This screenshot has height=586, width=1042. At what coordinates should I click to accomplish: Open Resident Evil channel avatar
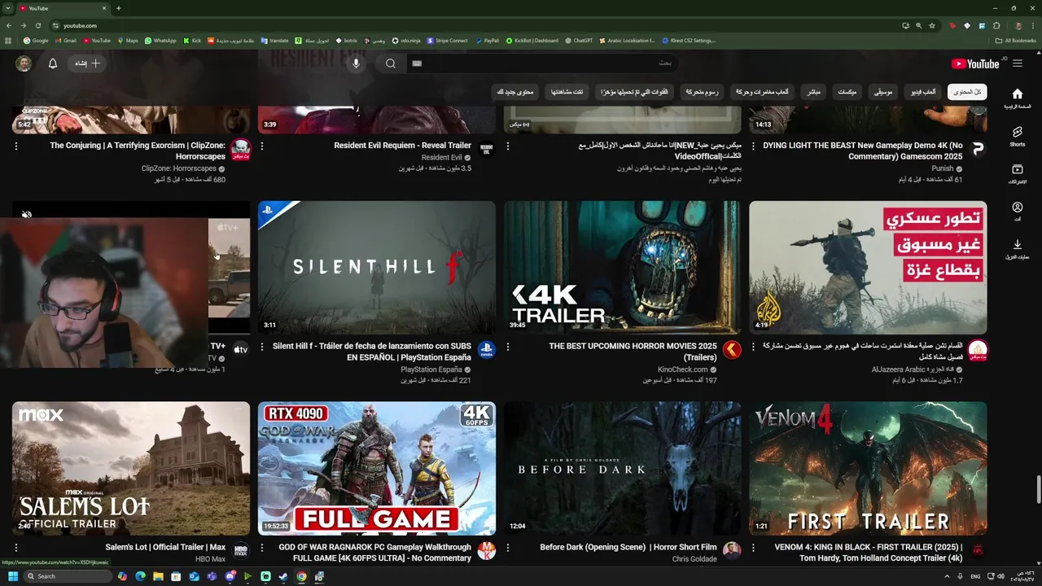486,149
